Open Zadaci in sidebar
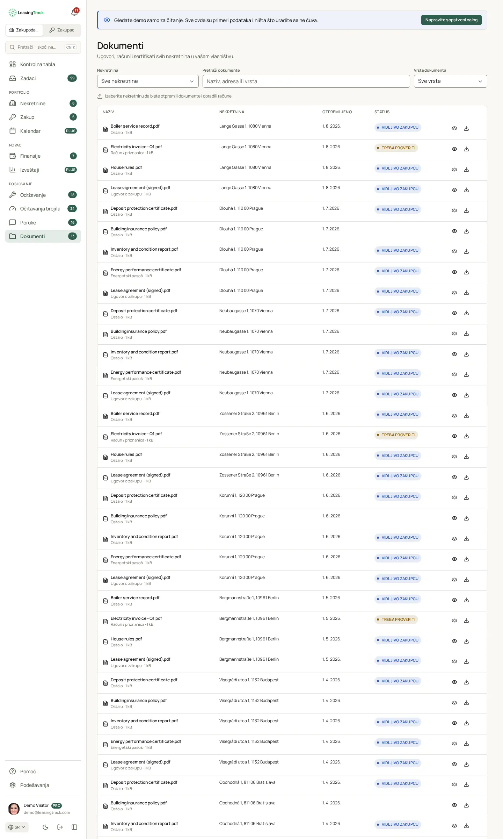This screenshot has width=503, height=839. 43,78
